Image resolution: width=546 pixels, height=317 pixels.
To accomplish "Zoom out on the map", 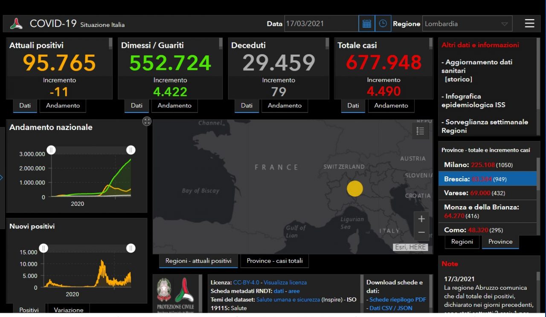I will click(x=421, y=233).
